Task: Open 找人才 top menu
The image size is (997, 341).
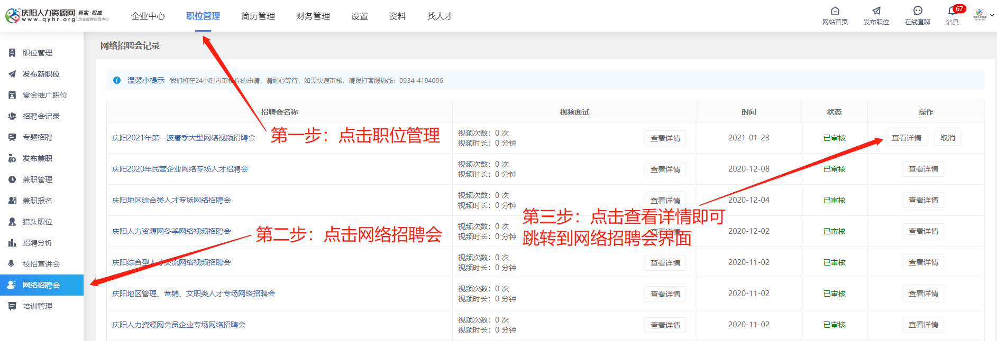Action: click(x=440, y=16)
